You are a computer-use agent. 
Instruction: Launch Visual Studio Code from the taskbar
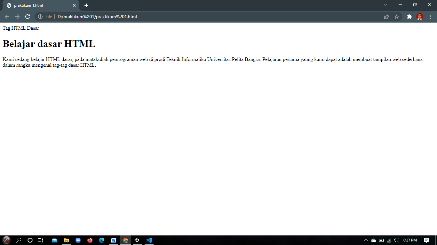pyautogui.click(x=149, y=240)
